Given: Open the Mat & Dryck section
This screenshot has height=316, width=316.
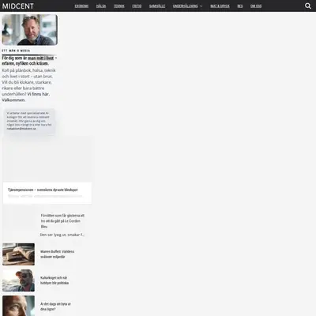Looking at the screenshot, I should point(220,6).
